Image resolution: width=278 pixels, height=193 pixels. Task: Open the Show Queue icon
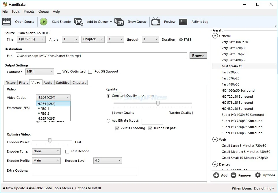point(119,22)
